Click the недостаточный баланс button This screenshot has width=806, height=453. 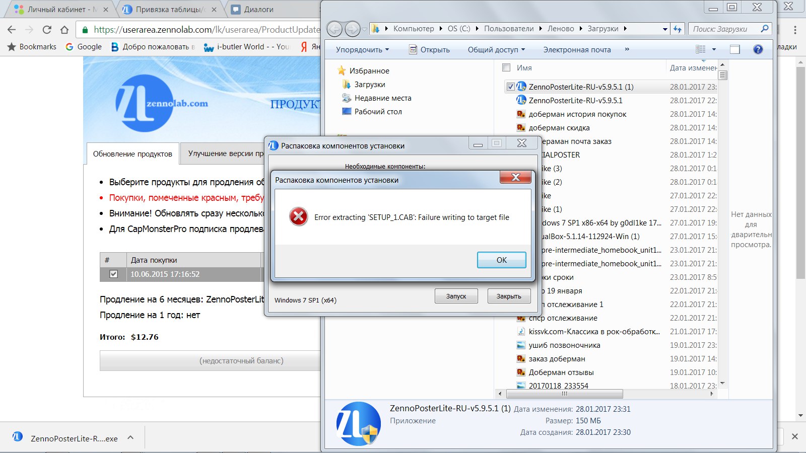point(211,361)
